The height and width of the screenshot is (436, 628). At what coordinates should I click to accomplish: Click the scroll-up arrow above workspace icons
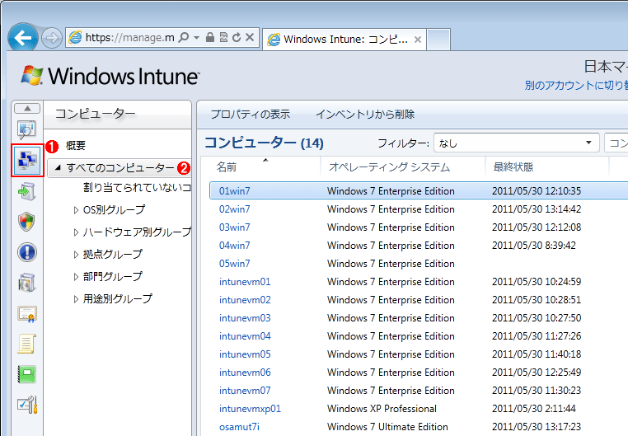[27, 109]
